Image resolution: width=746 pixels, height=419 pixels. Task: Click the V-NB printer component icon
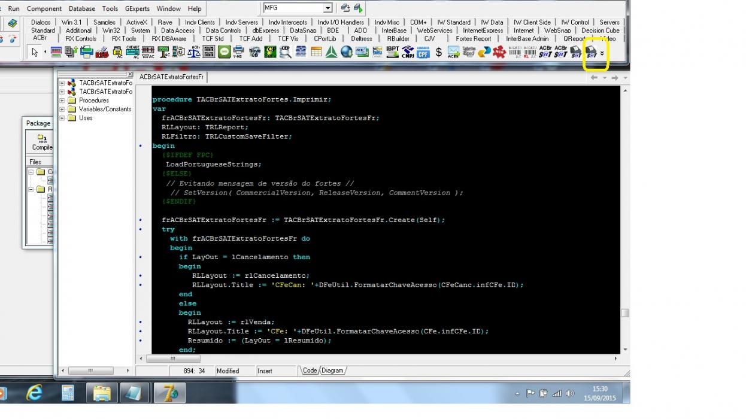click(239, 52)
